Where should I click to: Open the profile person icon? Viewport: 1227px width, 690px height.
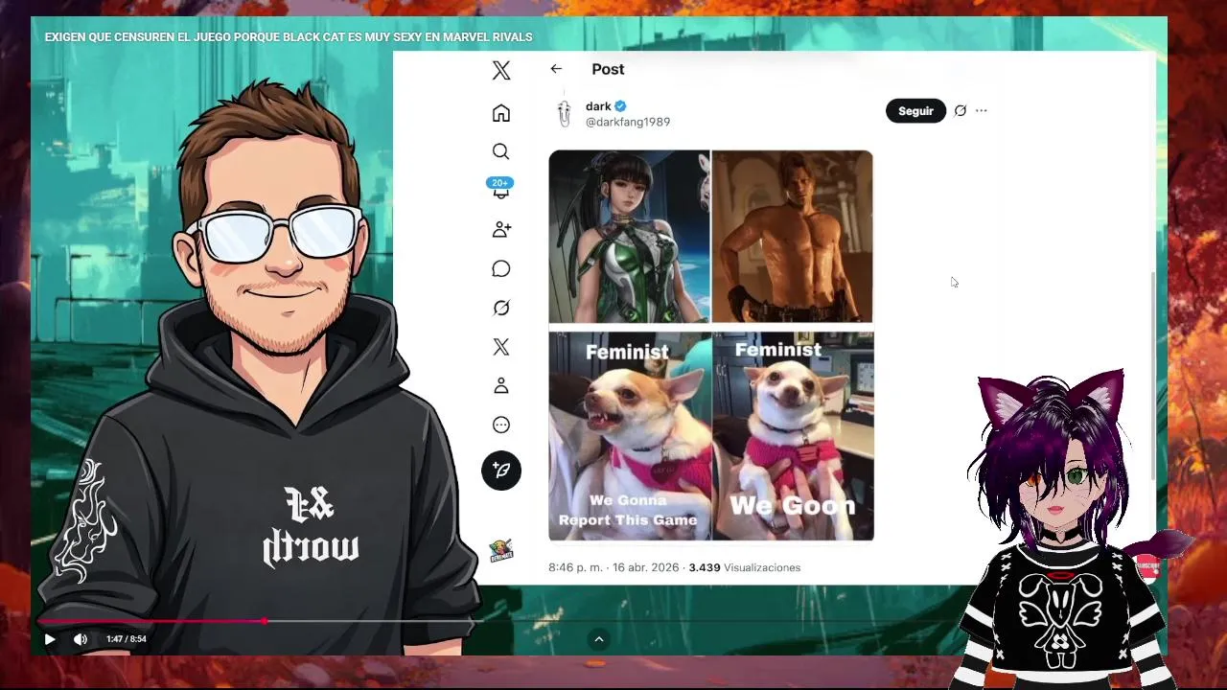500,385
